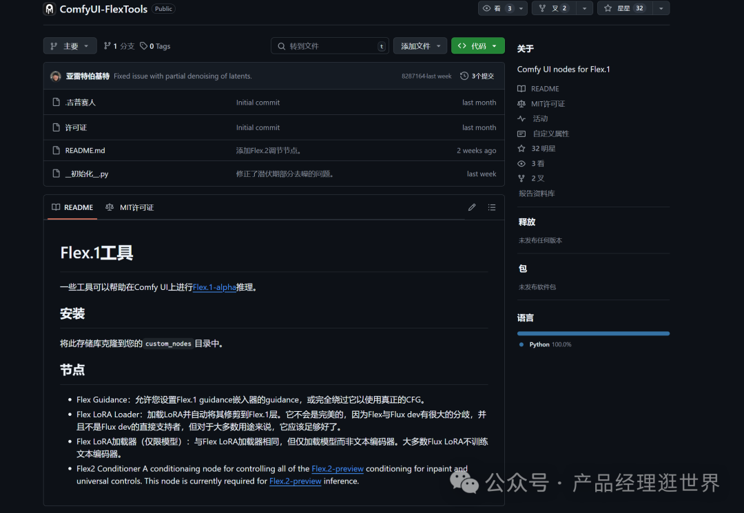
Task: Click the 安装 section heading
Action: tap(72, 313)
